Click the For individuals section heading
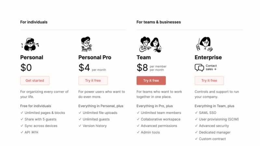Image resolution: width=260 pixels, height=146 pixels. [34, 22]
